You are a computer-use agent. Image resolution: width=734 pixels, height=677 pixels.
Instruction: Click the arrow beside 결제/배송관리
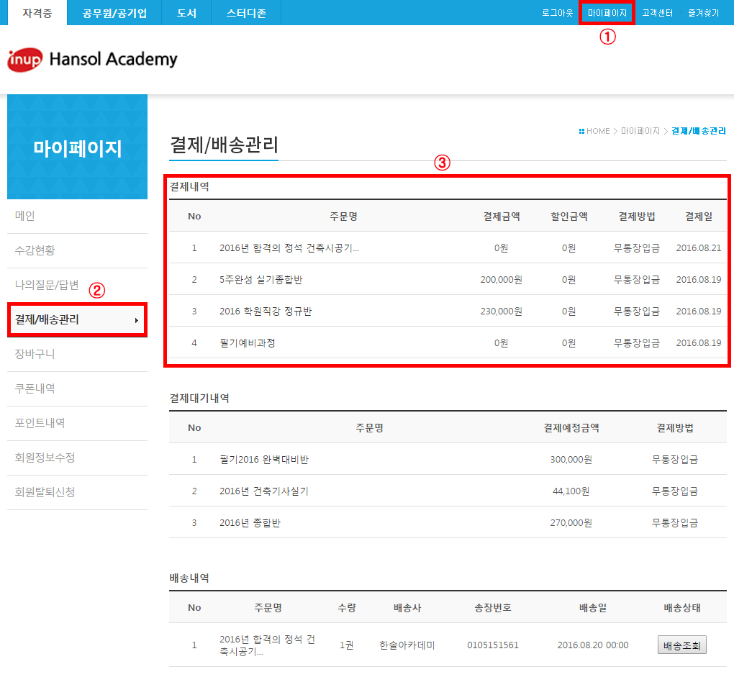click(136, 320)
